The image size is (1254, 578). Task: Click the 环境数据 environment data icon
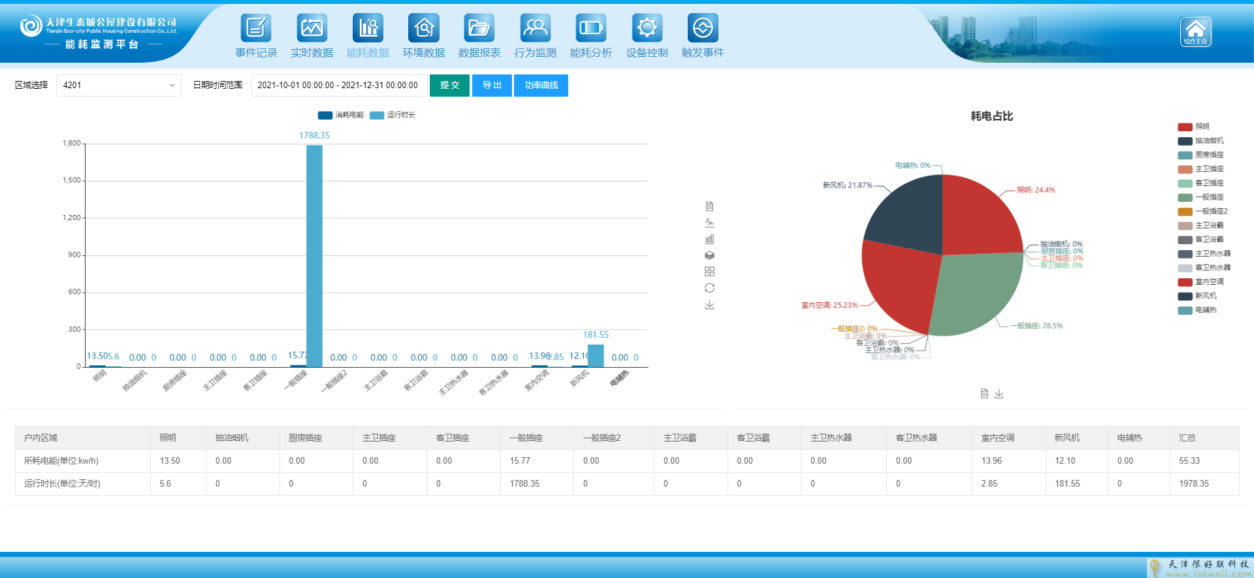(x=423, y=28)
